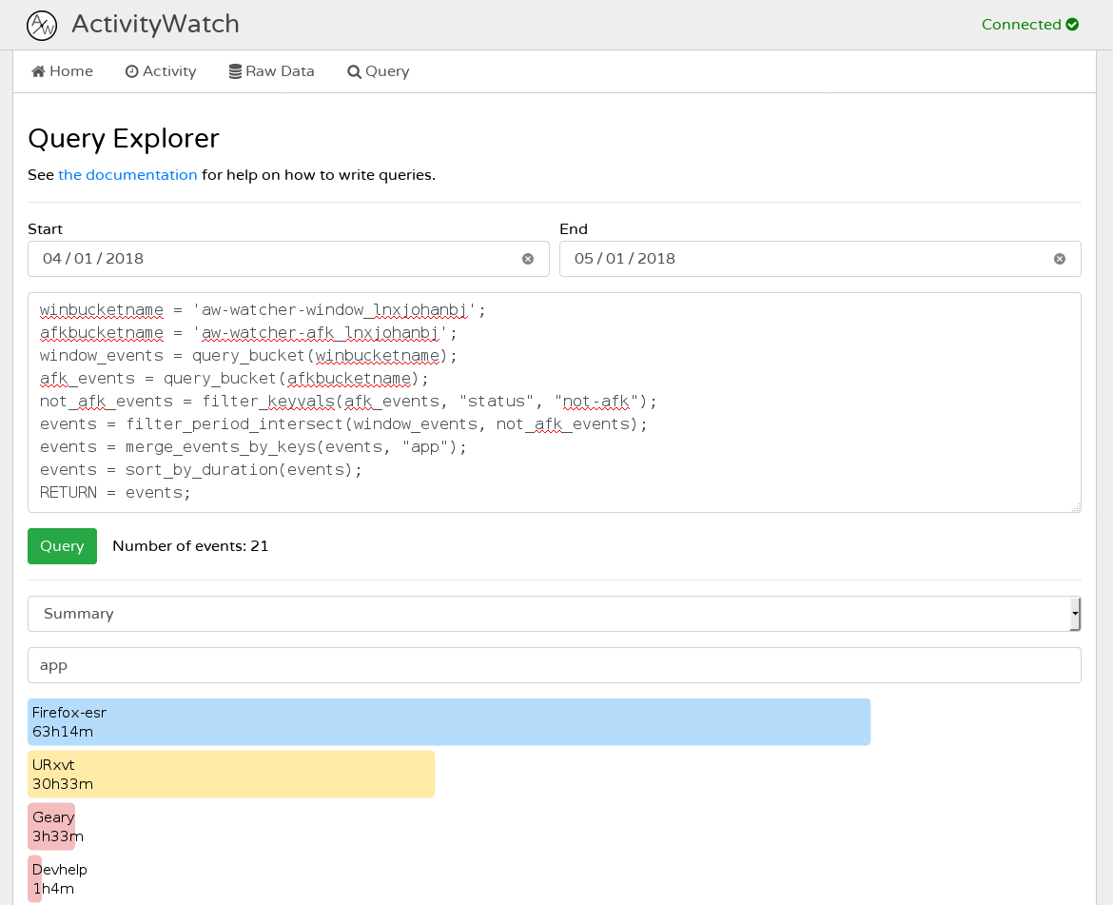This screenshot has width=1113, height=905.
Task: Click the app key input field
Action: [x=555, y=665]
